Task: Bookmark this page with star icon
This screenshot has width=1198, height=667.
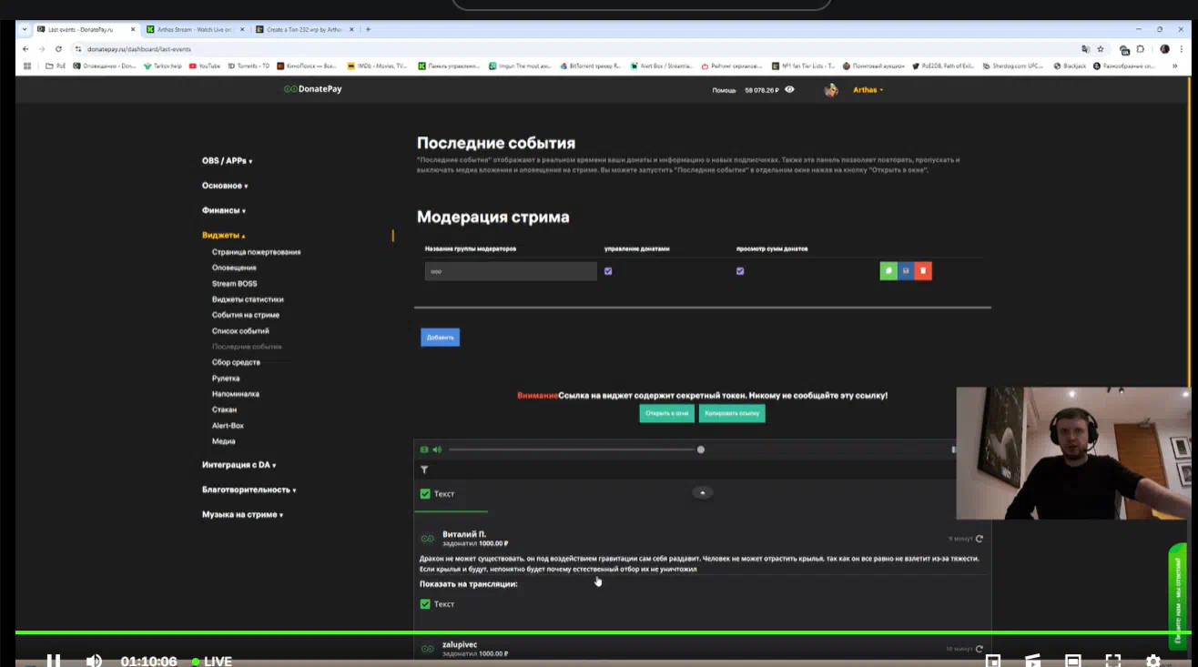Action: click(1101, 49)
